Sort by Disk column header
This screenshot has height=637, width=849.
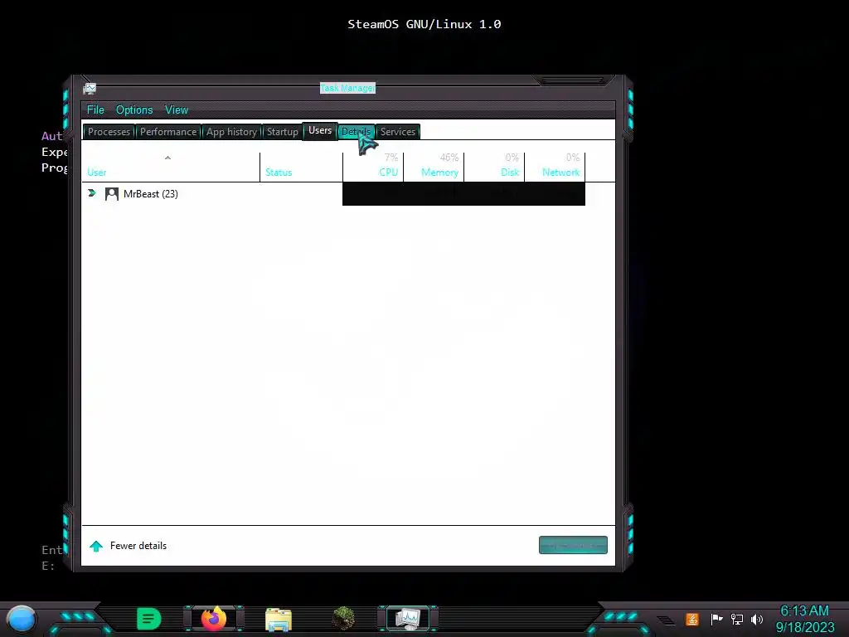pos(494,166)
